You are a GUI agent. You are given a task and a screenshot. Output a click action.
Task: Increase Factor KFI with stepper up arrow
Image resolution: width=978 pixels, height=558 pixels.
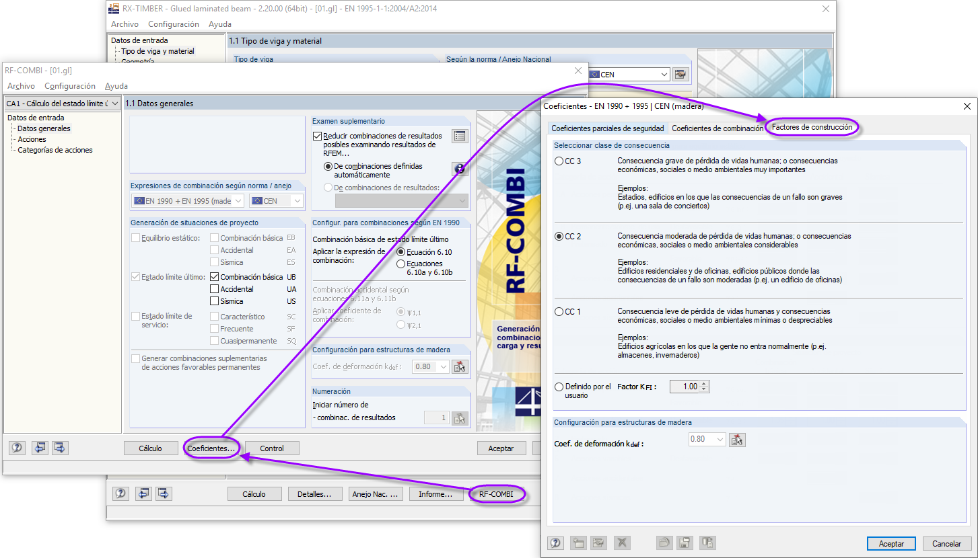pyautogui.click(x=705, y=384)
